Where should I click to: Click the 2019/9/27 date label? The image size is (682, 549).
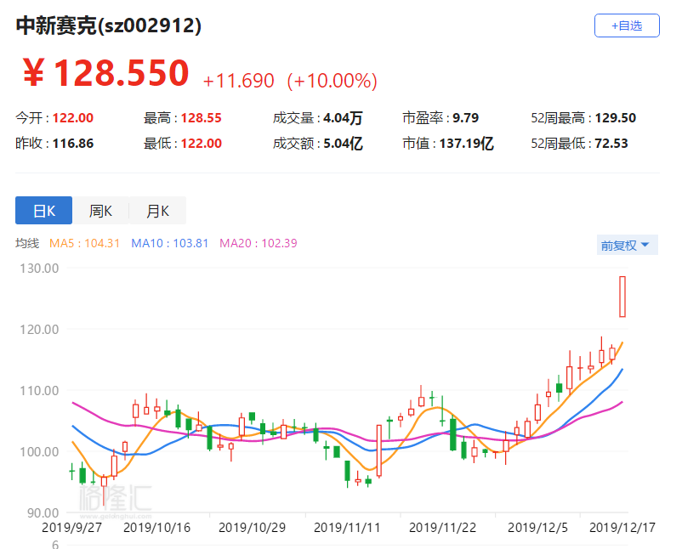[71, 528]
